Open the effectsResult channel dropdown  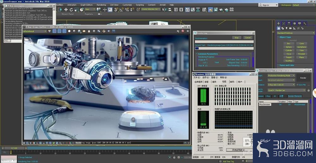point(34,31)
